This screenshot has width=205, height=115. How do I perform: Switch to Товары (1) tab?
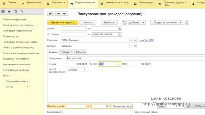[x=67, y=52]
